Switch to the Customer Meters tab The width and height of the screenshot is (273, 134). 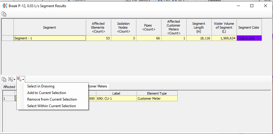pyautogui.click(x=99, y=86)
